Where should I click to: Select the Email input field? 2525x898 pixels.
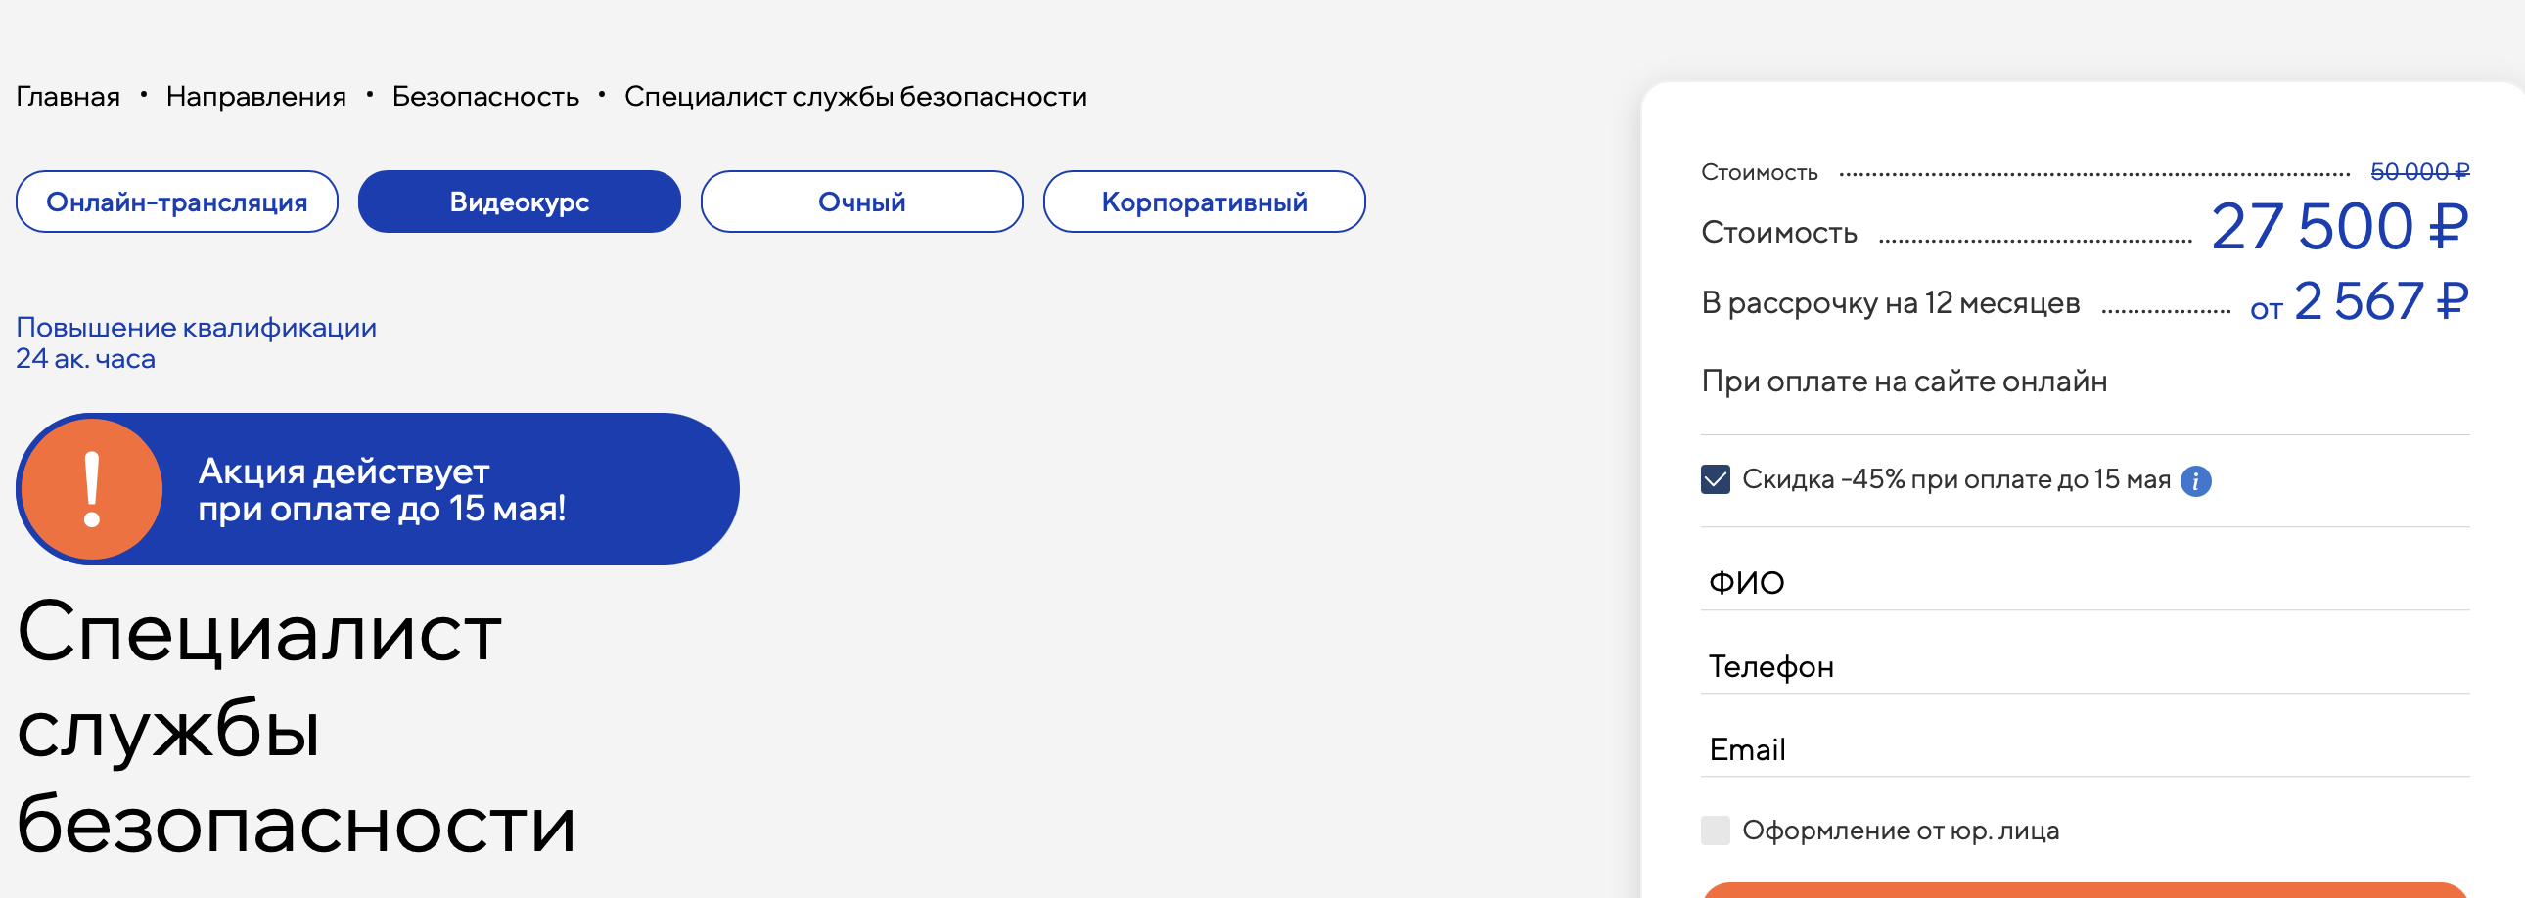pyautogui.click(x=2084, y=750)
